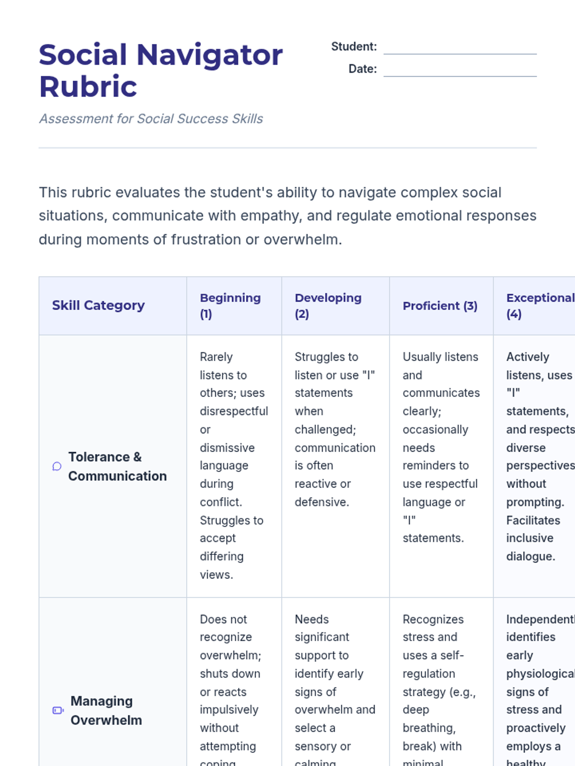The height and width of the screenshot is (766, 575).
Task: Click the speech bubble icon beside Tolerance & Communication
Action: tap(57, 466)
